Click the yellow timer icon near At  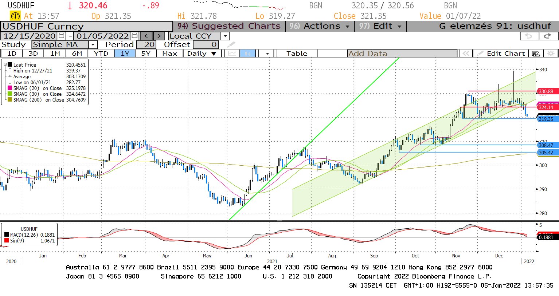pos(15,16)
